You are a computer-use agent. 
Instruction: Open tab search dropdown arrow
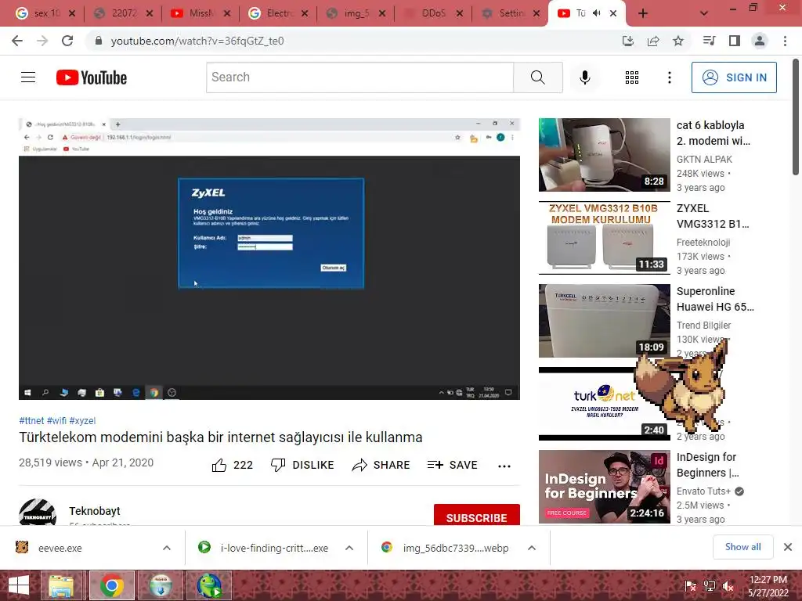(704, 14)
